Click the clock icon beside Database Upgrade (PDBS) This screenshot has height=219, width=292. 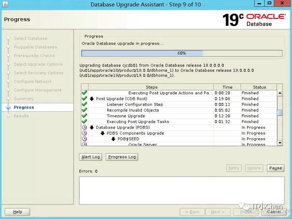click(84, 127)
